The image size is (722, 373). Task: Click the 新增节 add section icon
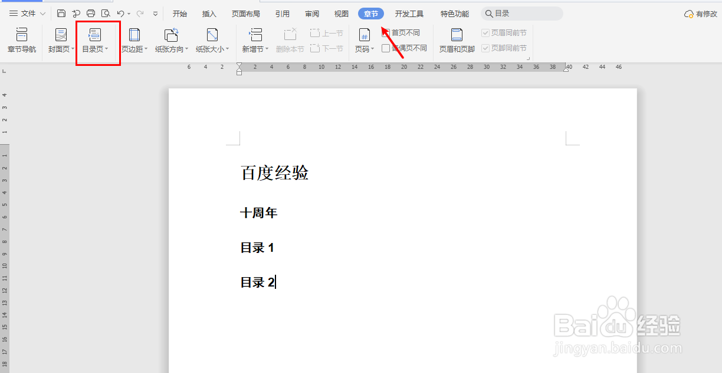tap(255, 35)
